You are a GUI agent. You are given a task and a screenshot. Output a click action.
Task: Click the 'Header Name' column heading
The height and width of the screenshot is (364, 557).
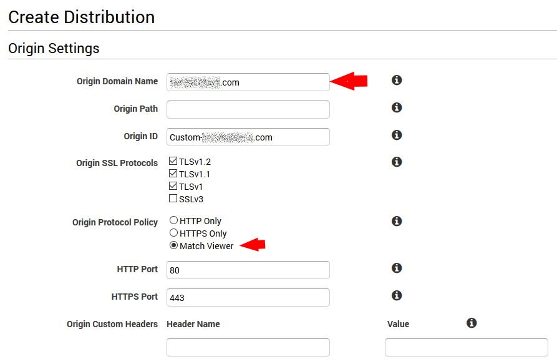pyautogui.click(x=193, y=324)
